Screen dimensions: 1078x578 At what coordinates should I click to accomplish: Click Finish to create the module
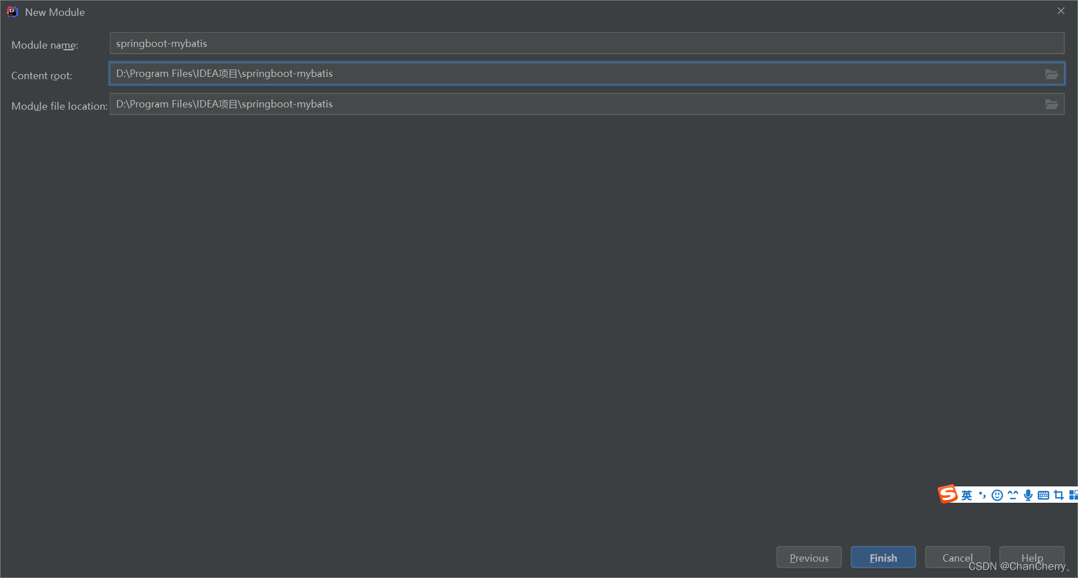pos(883,558)
